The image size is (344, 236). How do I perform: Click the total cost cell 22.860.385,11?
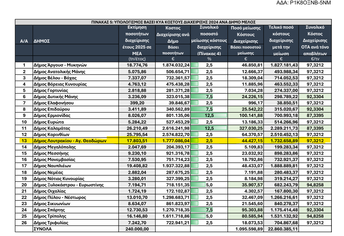tap(282, 229)
